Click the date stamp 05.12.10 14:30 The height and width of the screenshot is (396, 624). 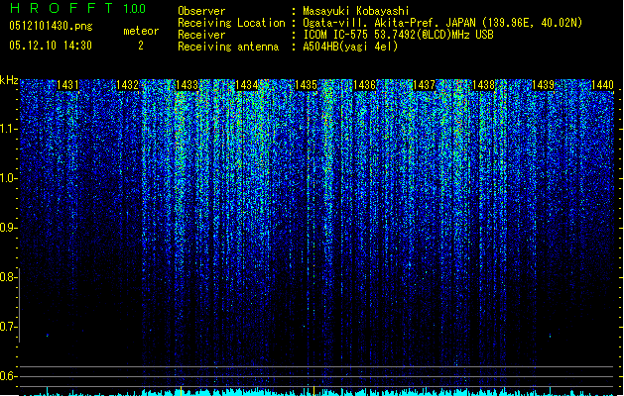tap(51, 45)
